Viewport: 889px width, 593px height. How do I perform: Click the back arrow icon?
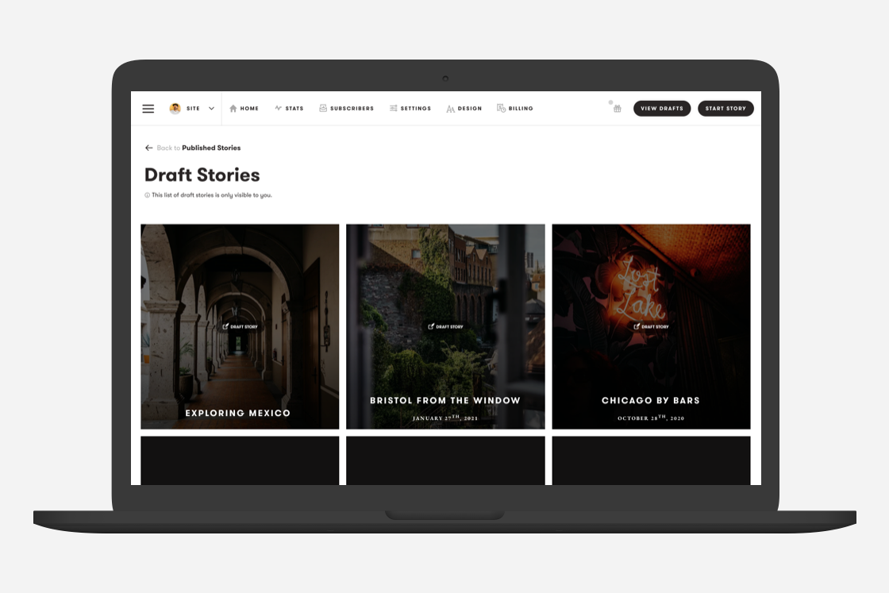point(148,148)
